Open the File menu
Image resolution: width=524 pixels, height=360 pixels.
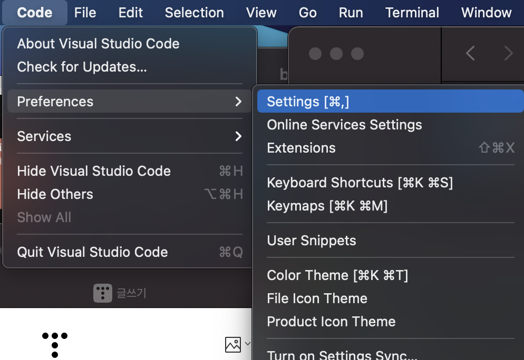(x=85, y=13)
